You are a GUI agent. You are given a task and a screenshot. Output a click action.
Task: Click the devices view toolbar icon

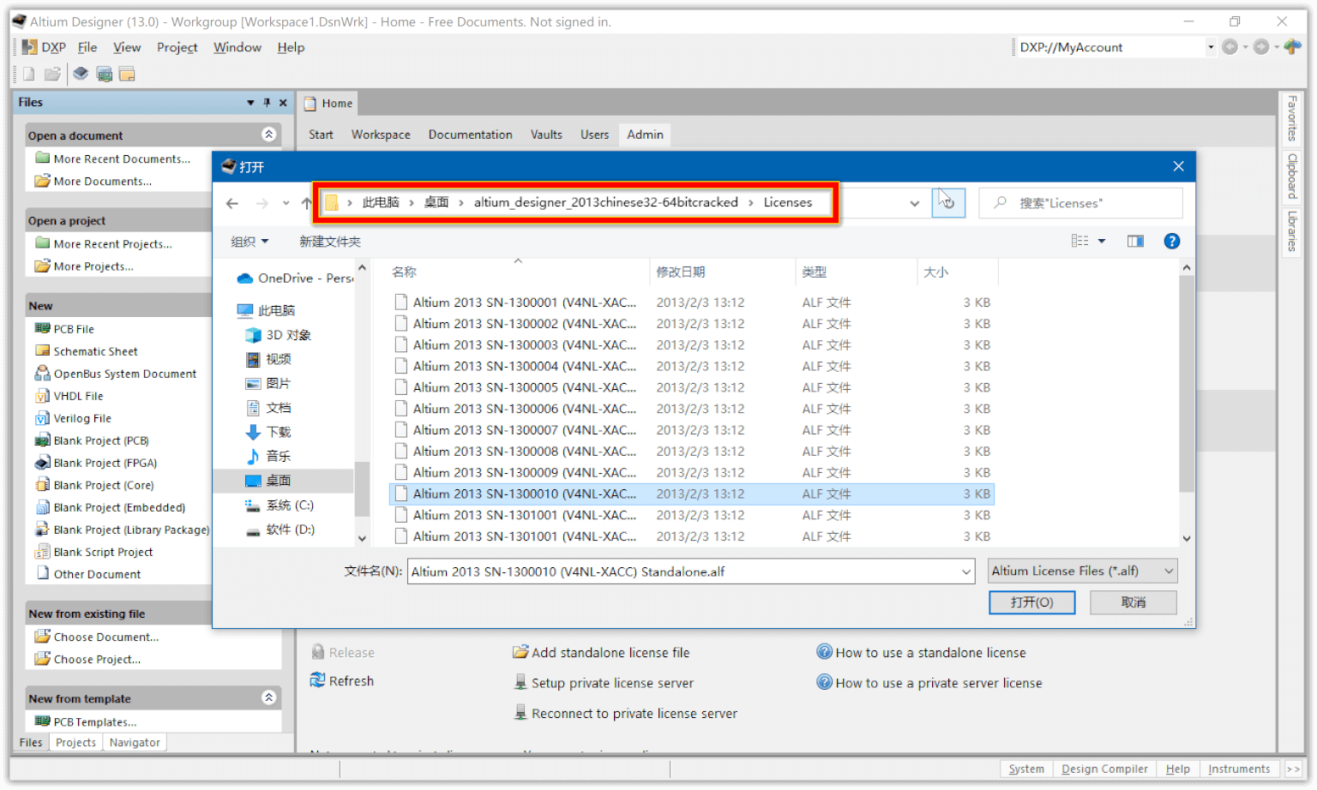click(81, 74)
